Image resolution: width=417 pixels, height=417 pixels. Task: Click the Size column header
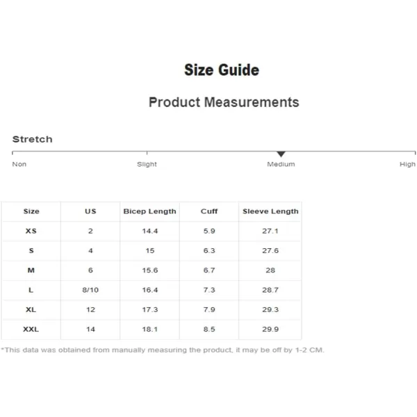[x=31, y=211]
